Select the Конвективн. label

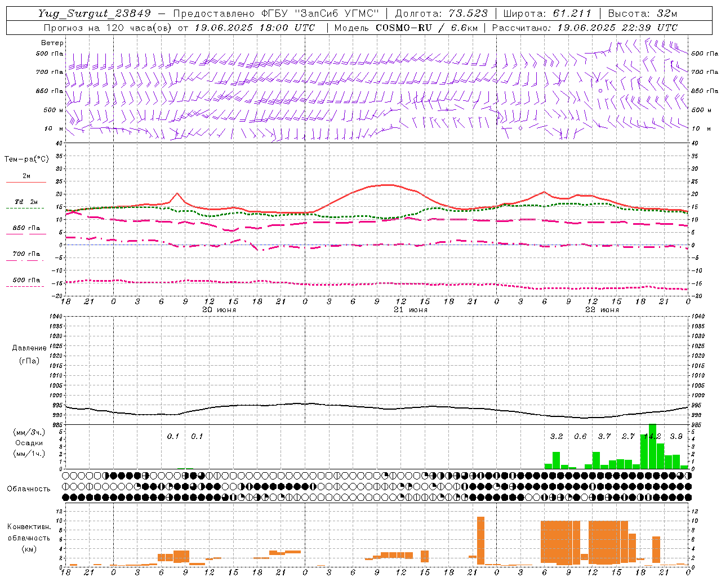point(29,527)
